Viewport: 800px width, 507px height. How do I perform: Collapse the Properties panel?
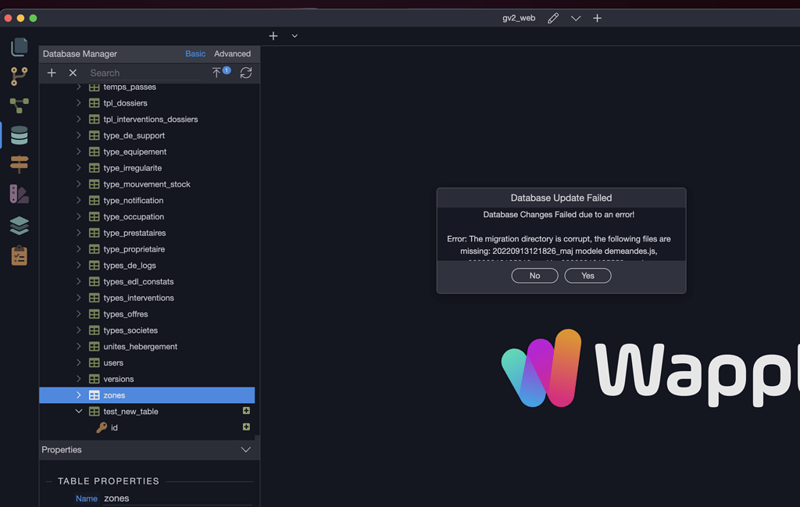[246, 450]
